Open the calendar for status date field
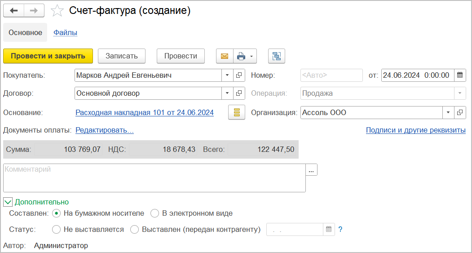 pos(329,229)
